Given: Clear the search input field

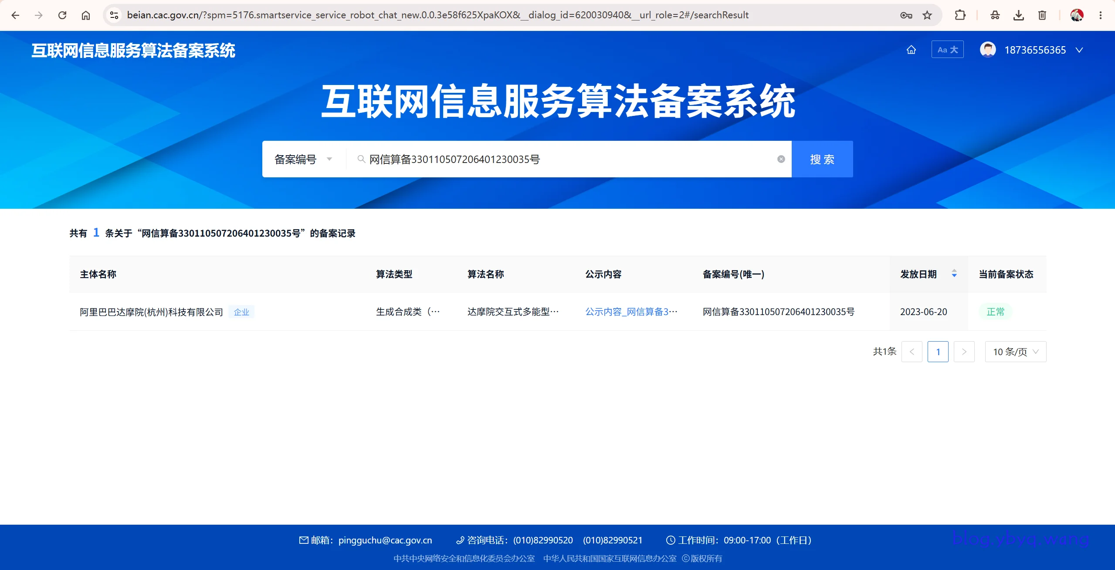Looking at the screenshot, I should click(781, 159).
